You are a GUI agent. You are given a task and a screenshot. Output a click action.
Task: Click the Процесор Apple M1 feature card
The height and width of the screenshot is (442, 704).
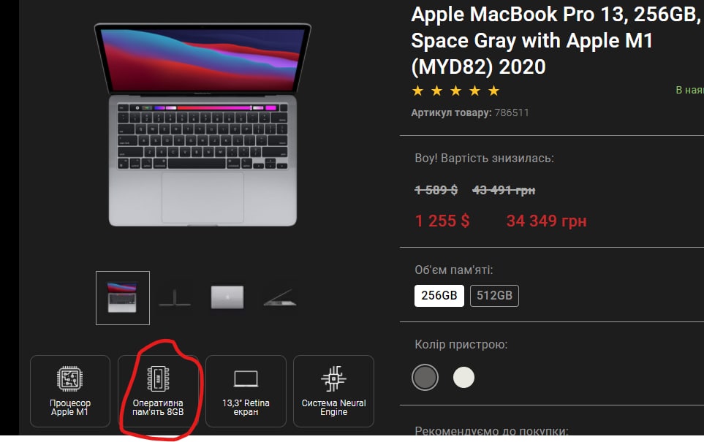point(70,392)
